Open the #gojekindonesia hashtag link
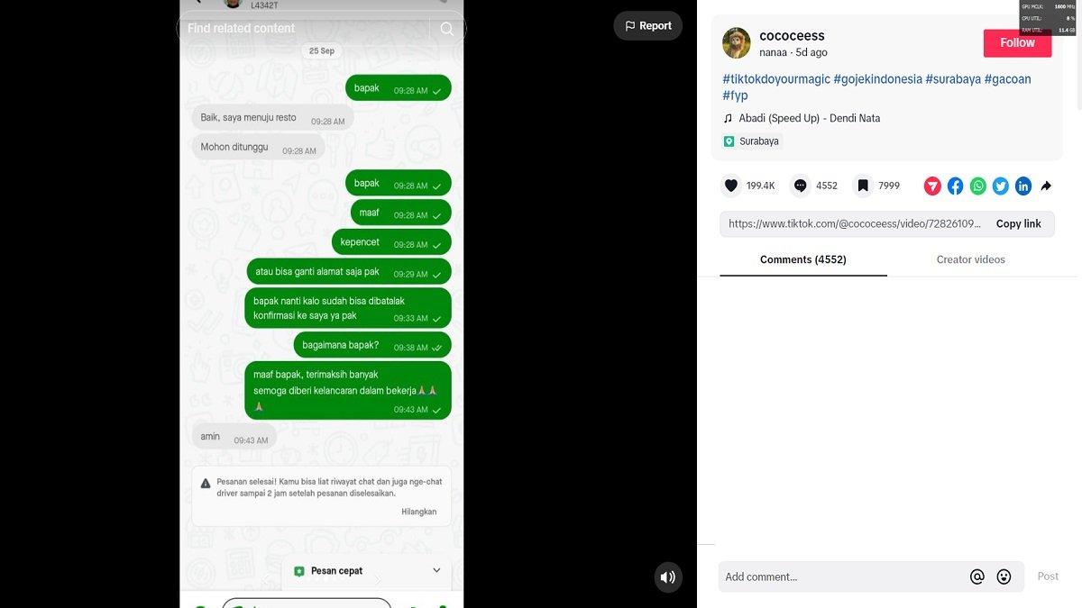1082x608 pixels. [878, 79]
